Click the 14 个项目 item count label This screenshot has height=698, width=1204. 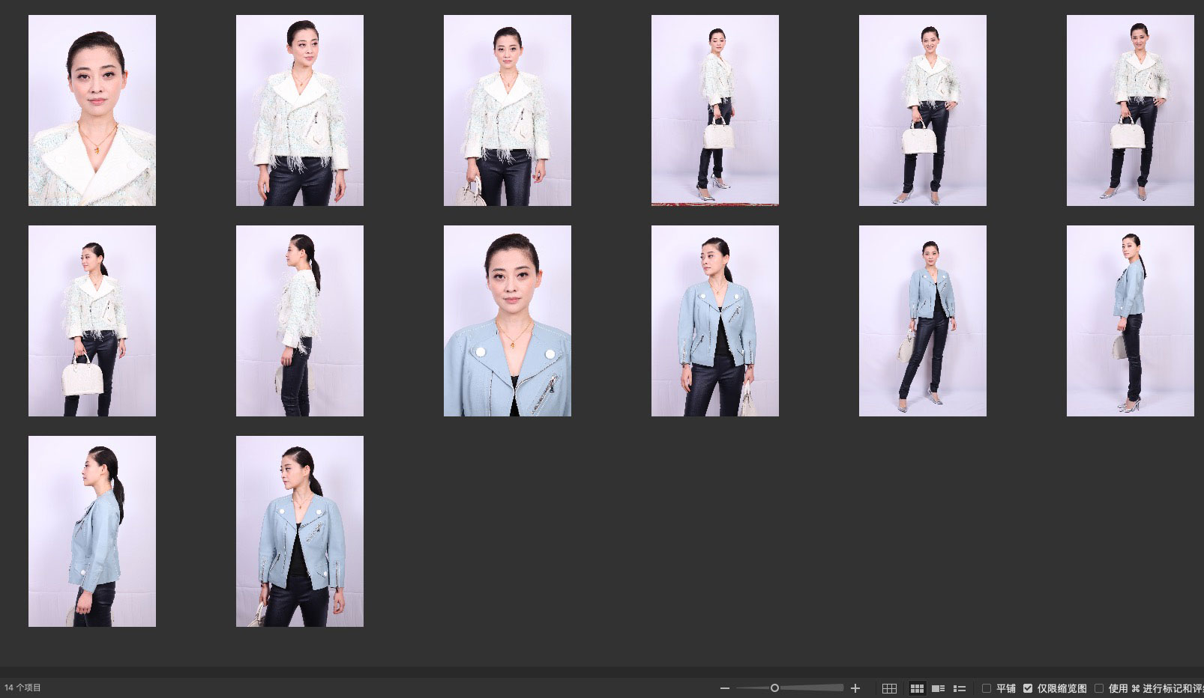23,688
